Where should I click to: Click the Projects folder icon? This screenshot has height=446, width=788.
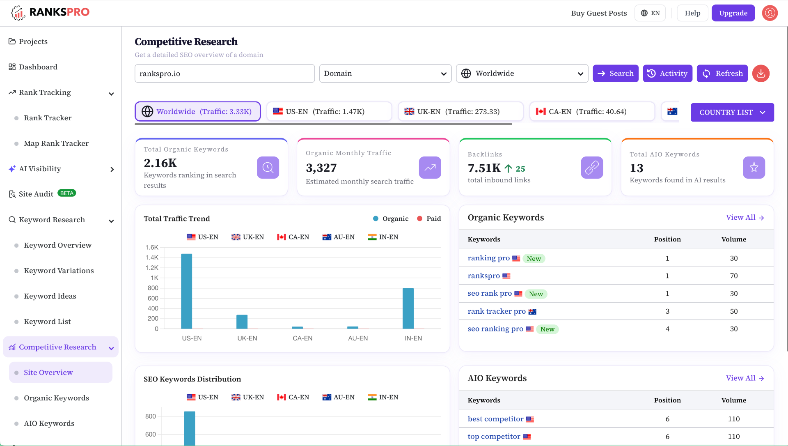(12, 41)
